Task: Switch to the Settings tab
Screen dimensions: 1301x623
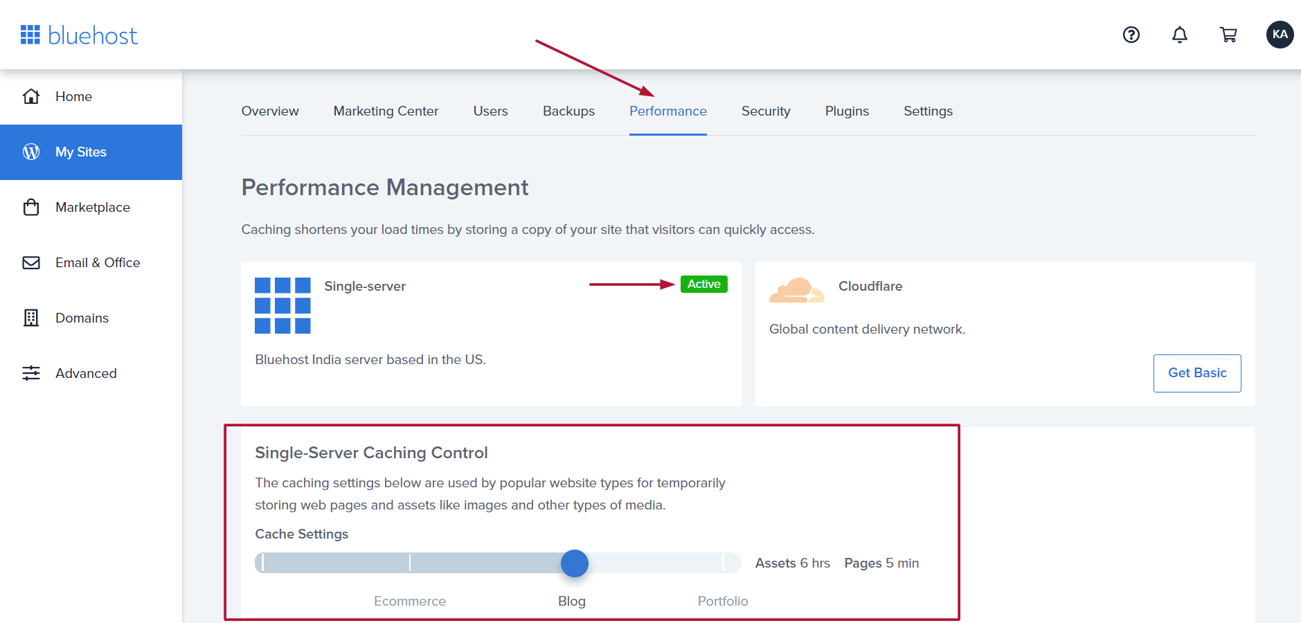Action: tap(928, 111)
